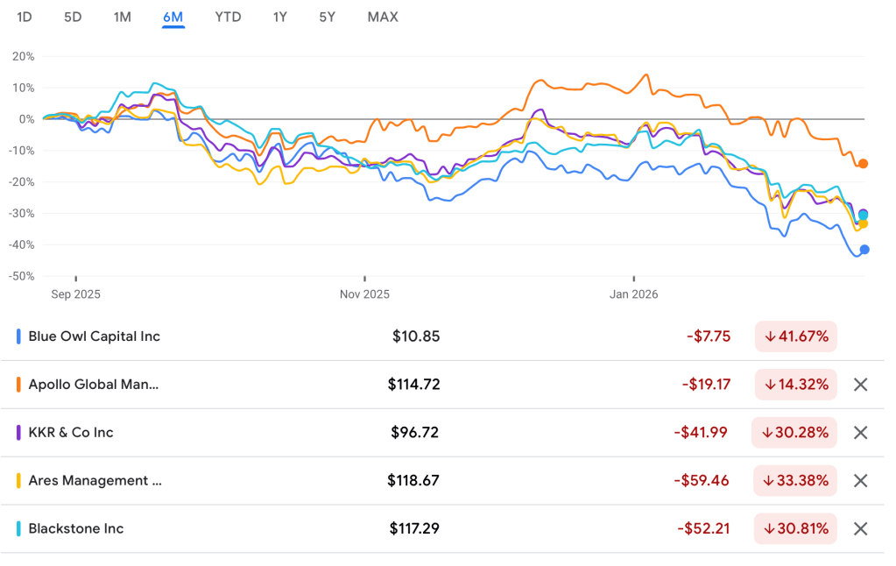Click the orange Apollo line endpoint
Image resolution: width=896 pixels, height=566 pixels.
point(863,164)
